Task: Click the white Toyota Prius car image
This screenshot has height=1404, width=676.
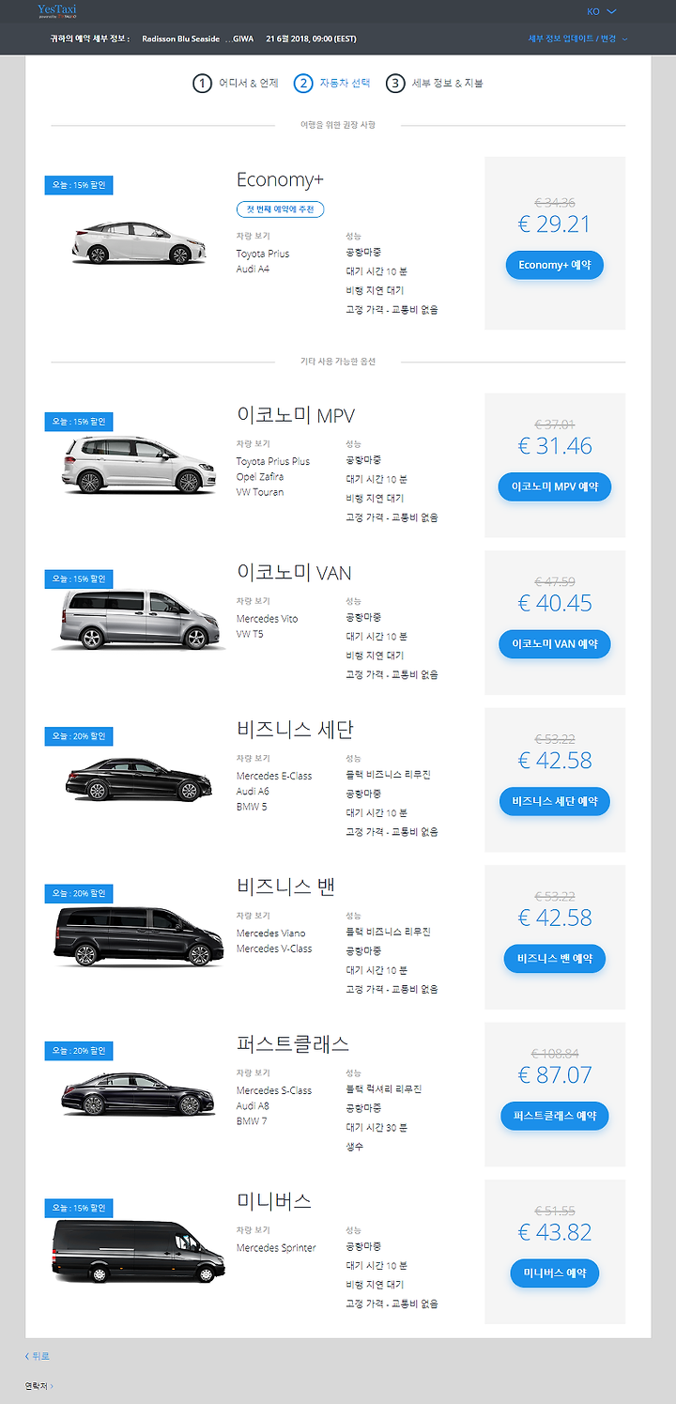Action: click(x=138, y=242)
